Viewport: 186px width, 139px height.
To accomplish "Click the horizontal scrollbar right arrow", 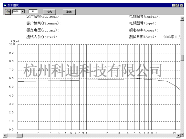I will tap(178, 135).
